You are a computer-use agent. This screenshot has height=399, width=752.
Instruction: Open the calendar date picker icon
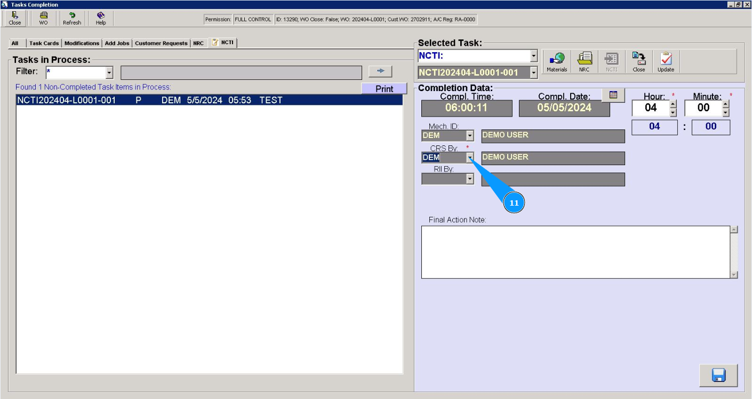coord(613,95)
